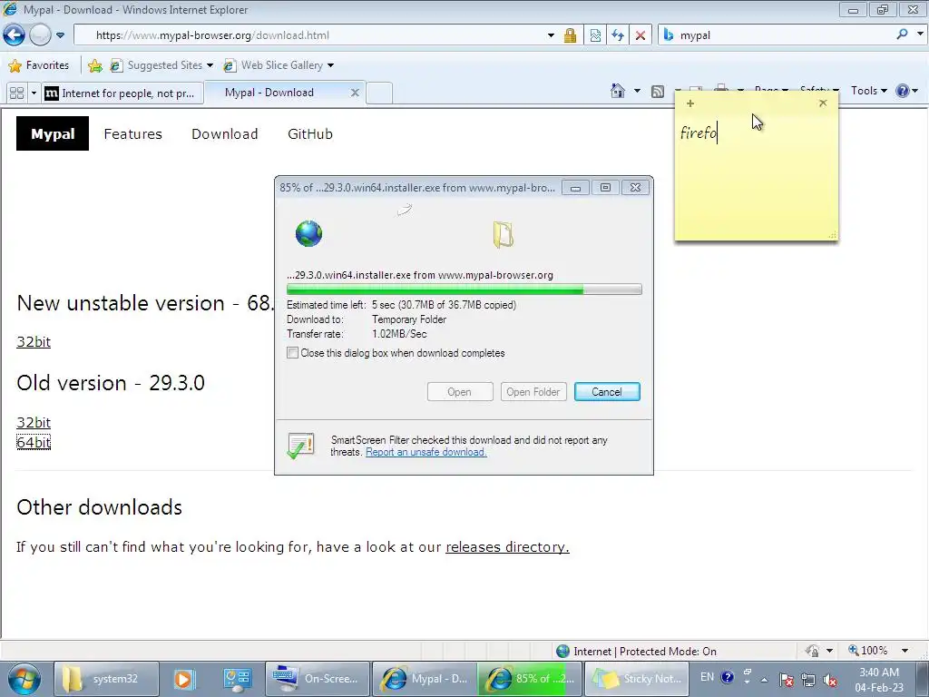
Task: Open the releases directory link
Action: point(507,546)
